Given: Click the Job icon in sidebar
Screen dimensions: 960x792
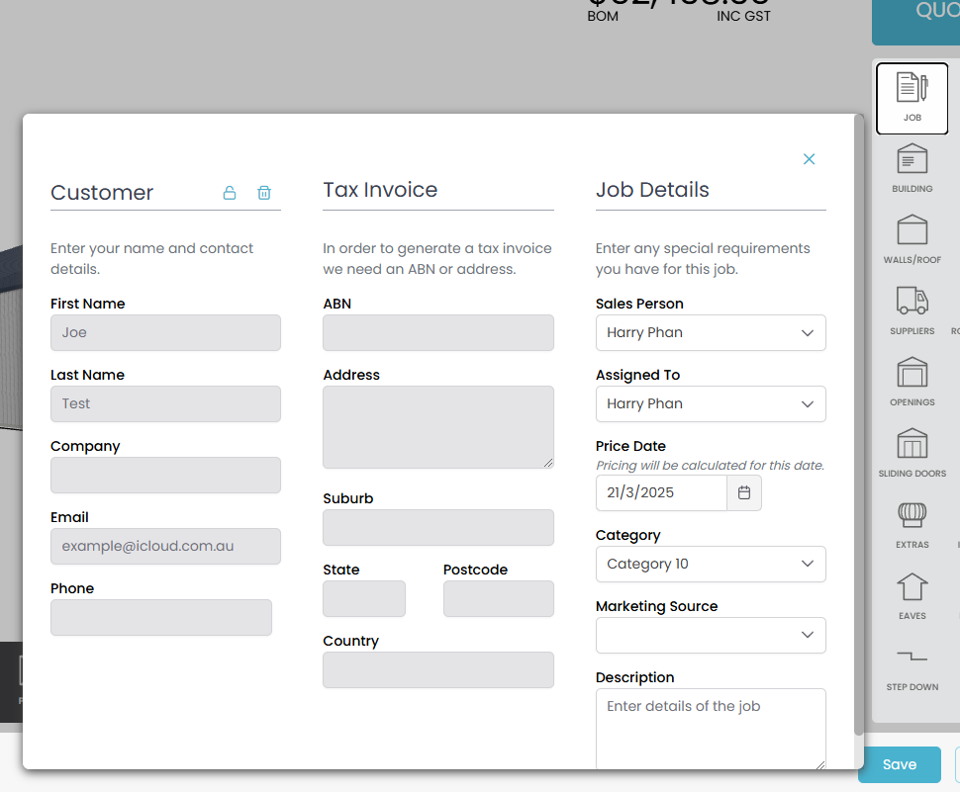Looking at the screenshot, I should click(912, 97).
